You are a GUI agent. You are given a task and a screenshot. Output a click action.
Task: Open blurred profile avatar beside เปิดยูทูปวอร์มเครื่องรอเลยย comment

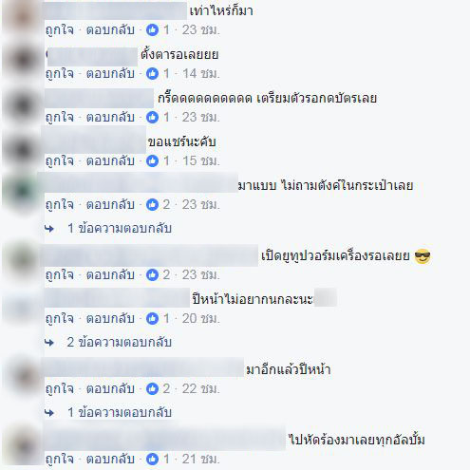[22, 259]
